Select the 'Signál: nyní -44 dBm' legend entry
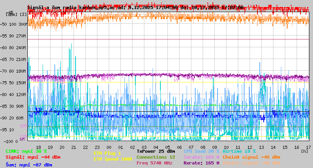This screenshot has height=168, width=313. tap(33, 157)
